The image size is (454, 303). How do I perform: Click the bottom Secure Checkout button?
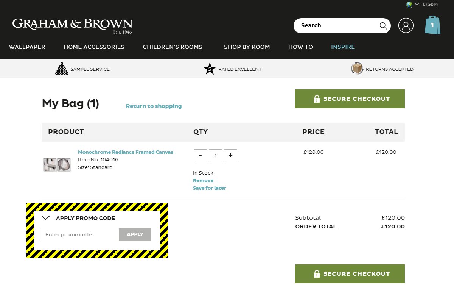pyautogui.click(x=350, y=274)
